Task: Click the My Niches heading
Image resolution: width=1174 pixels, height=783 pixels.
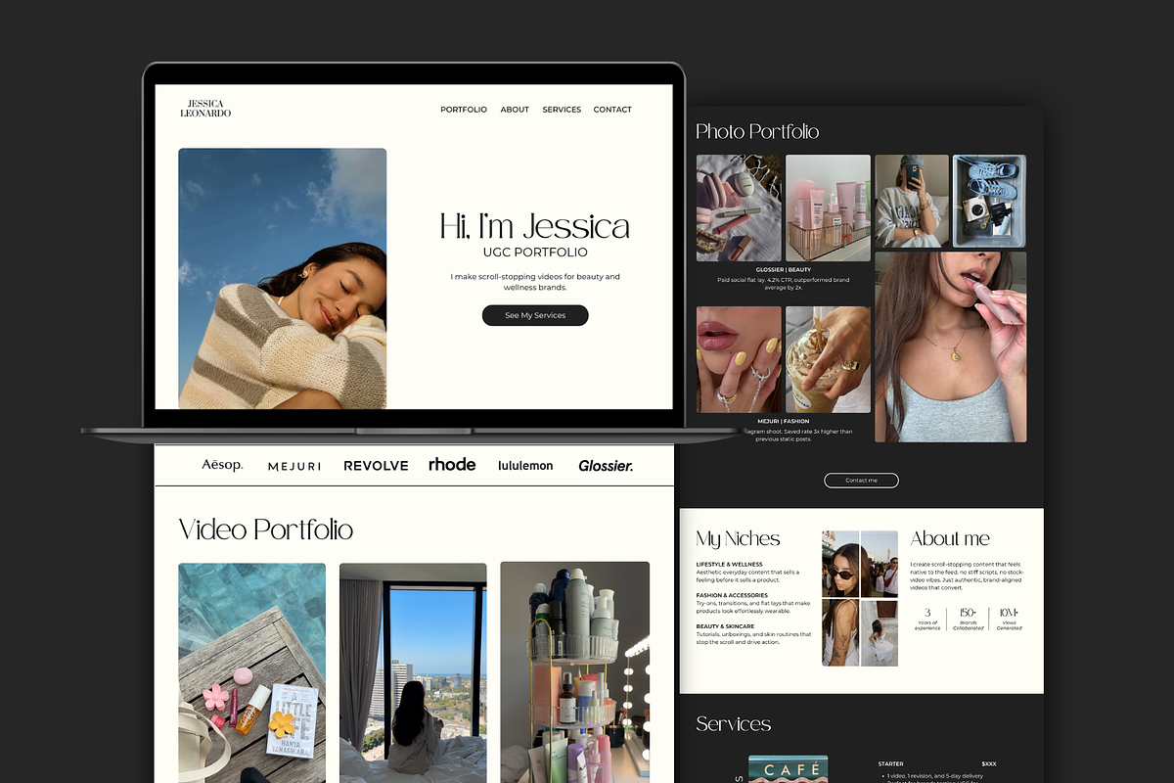Action: pos(738,538)
